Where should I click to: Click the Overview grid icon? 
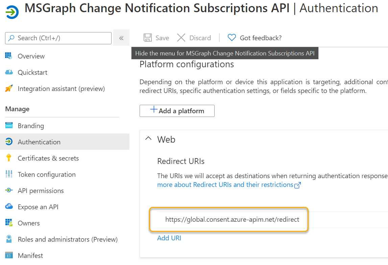9,56
